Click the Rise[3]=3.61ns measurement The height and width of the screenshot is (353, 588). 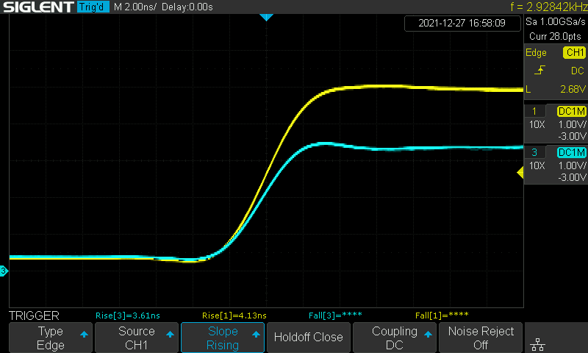pos(127,315)
